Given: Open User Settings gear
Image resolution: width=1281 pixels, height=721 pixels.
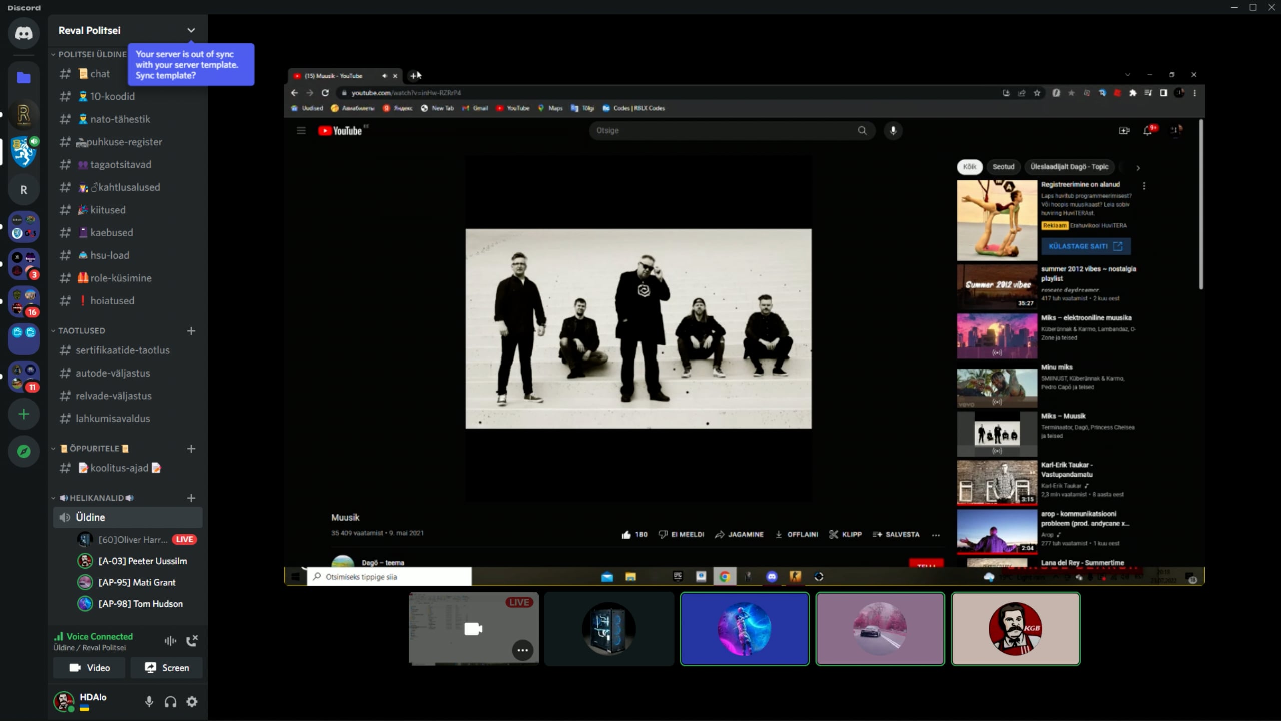Looking at the screenshot, I should click(192, 702).
